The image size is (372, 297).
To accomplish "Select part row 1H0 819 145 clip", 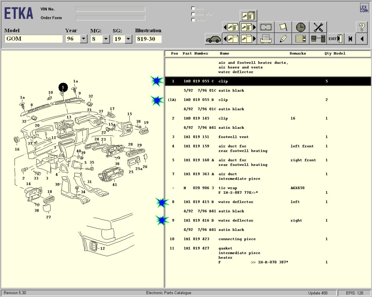I will click(268, 118).
